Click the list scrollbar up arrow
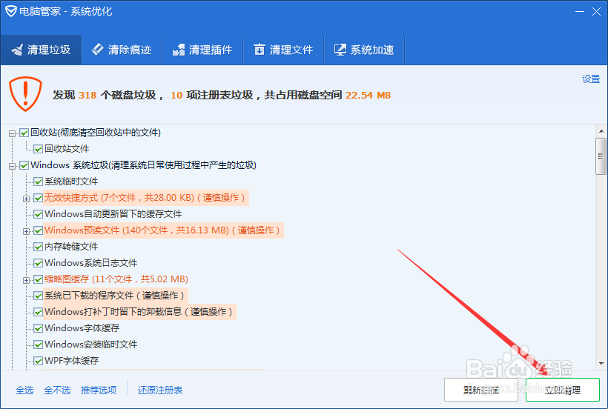 (x=601, y=131)
